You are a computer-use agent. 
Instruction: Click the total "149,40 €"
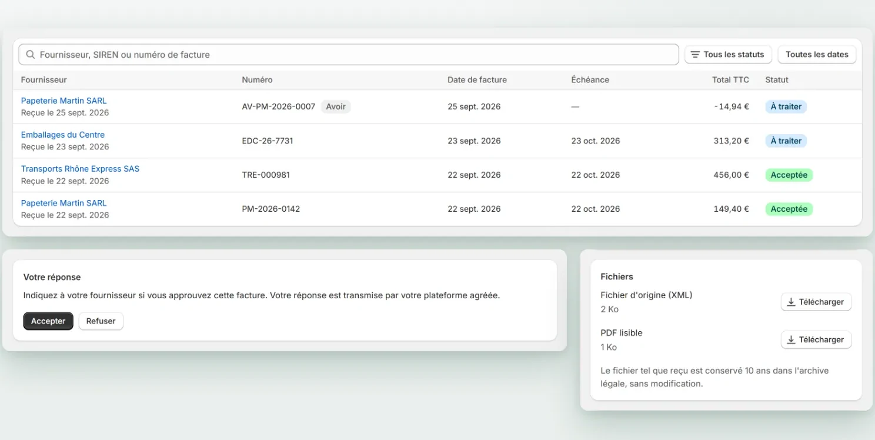click(730, 209)
